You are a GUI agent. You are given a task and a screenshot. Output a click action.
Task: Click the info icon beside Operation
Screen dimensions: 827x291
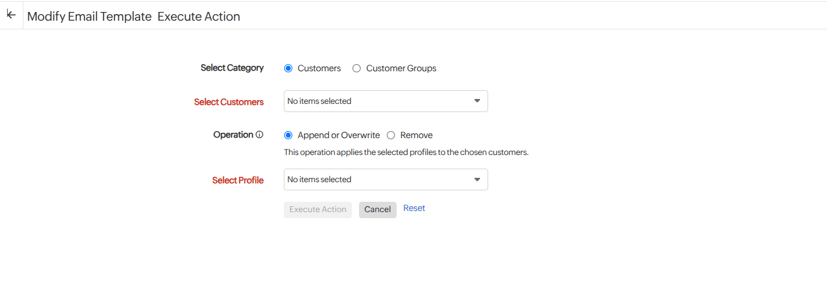point(260,135)
